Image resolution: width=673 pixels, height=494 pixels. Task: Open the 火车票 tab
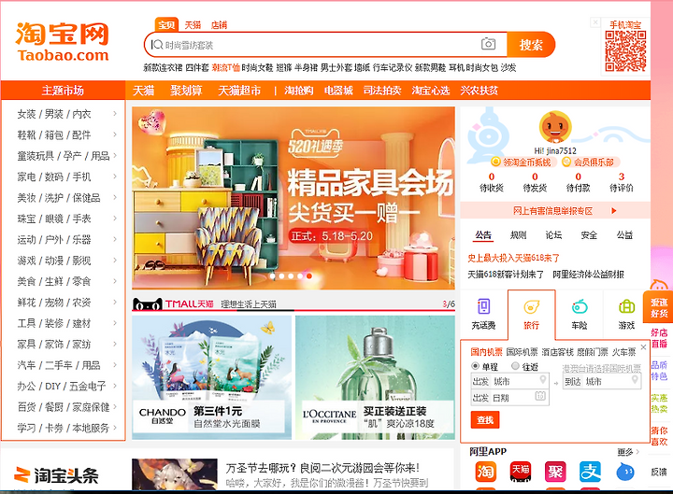(623, 352)
